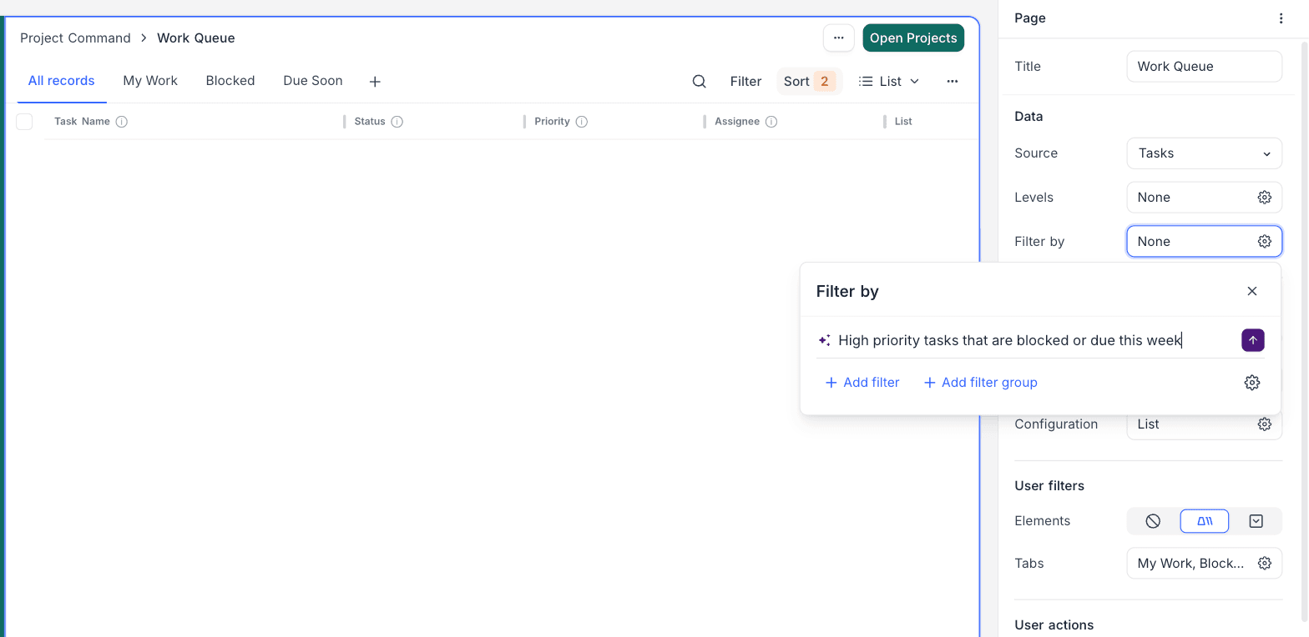Go to Project Command breadcrumb
The height and width of the screenshot is (637, 1309).
coord(75,38)
